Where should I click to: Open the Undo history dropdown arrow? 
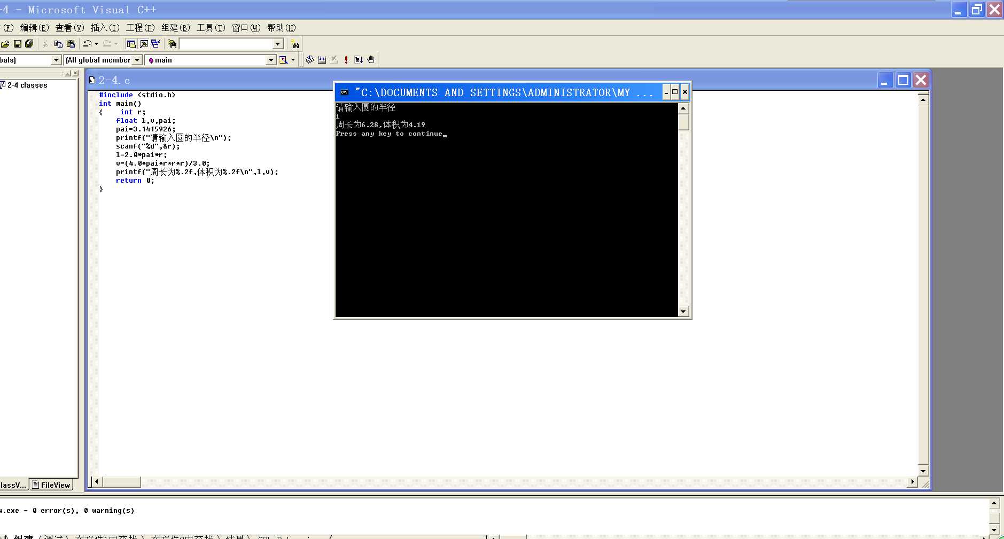click(96, 44)
